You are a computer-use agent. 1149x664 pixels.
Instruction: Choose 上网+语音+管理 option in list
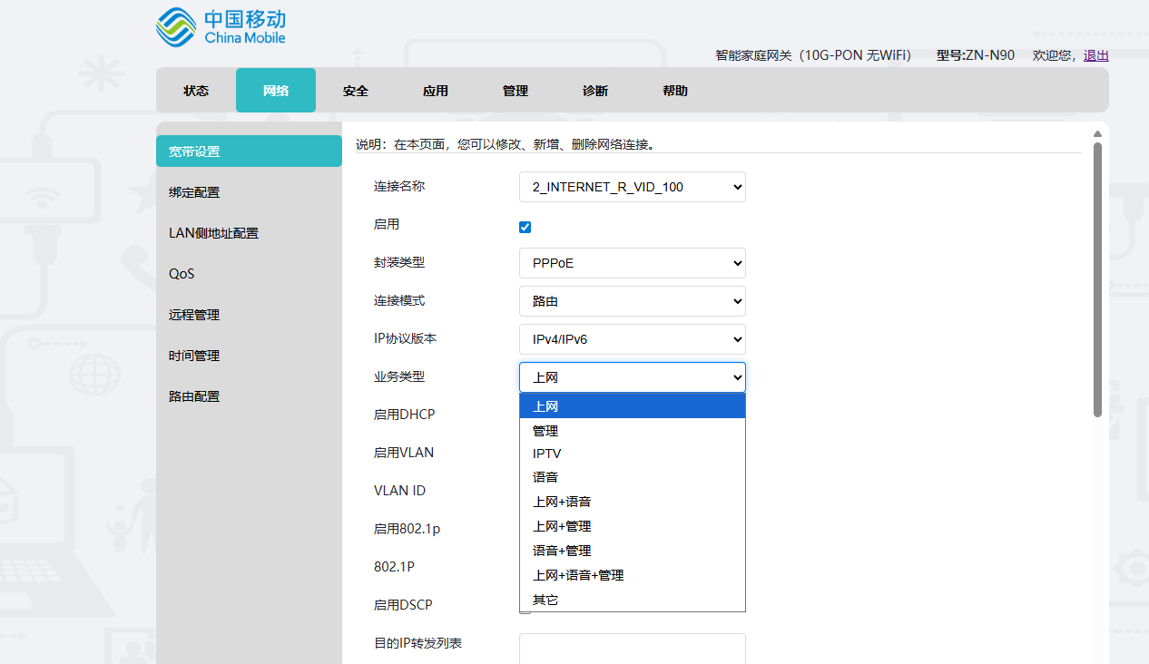click(x=633, y=575)
